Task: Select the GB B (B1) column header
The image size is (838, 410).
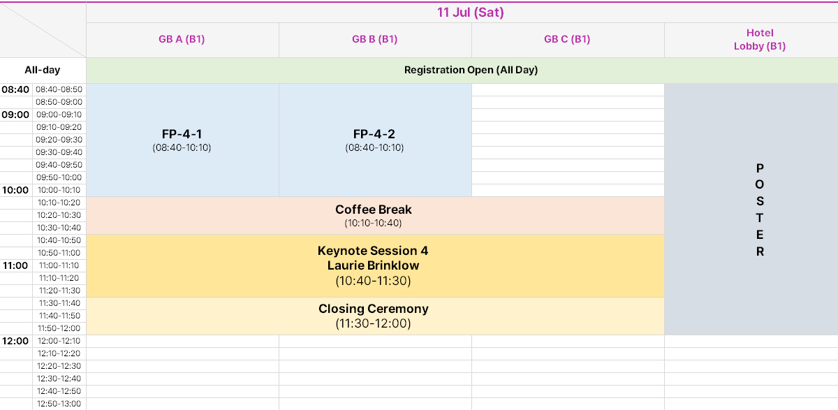Action: tap(375, 40)
